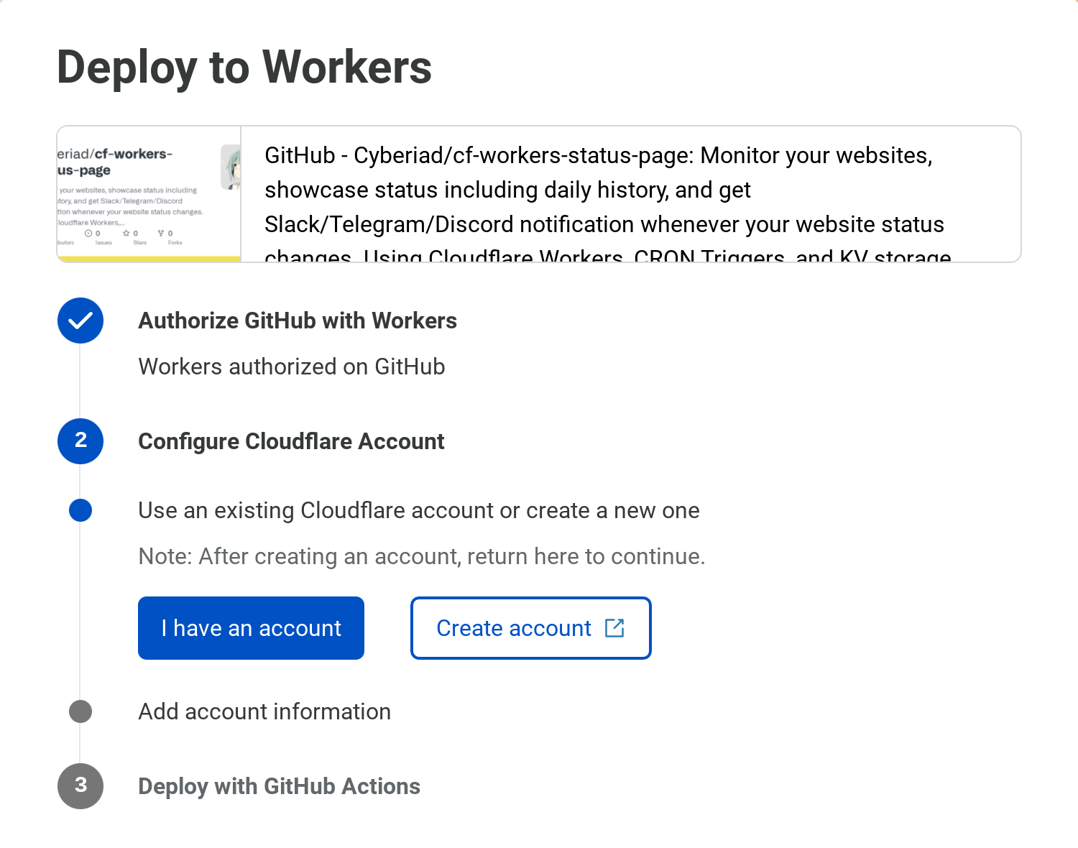Click the blue checkmark step-one icon
Image resolution: width=1078 pixels, height=848 pixels.
[80, 321]
